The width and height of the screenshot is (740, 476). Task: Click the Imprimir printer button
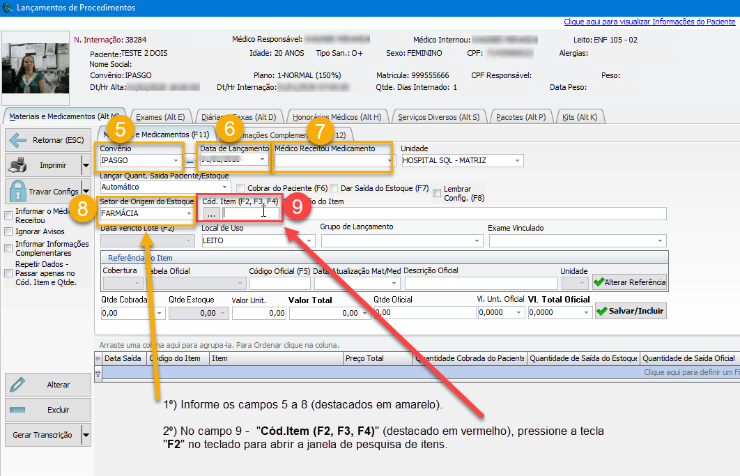point(43,165)
